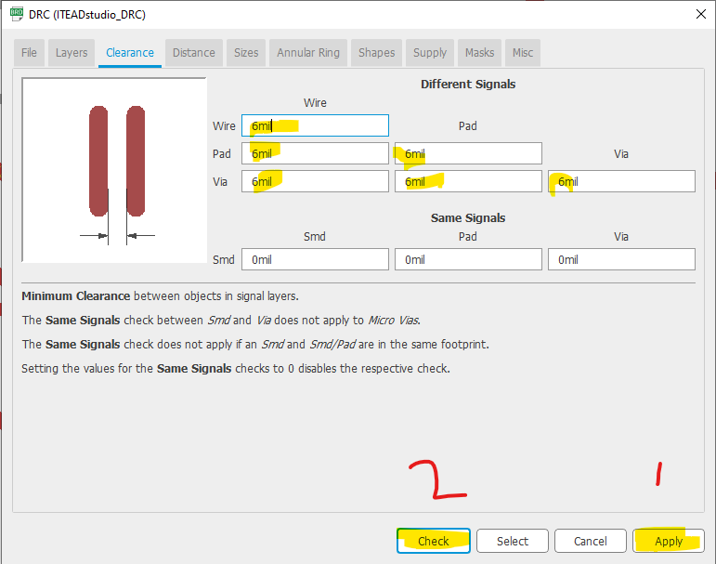The image size is (716, 564).
Task: Click the Smd-to-Pad same signals field
Action: point(468,259)
